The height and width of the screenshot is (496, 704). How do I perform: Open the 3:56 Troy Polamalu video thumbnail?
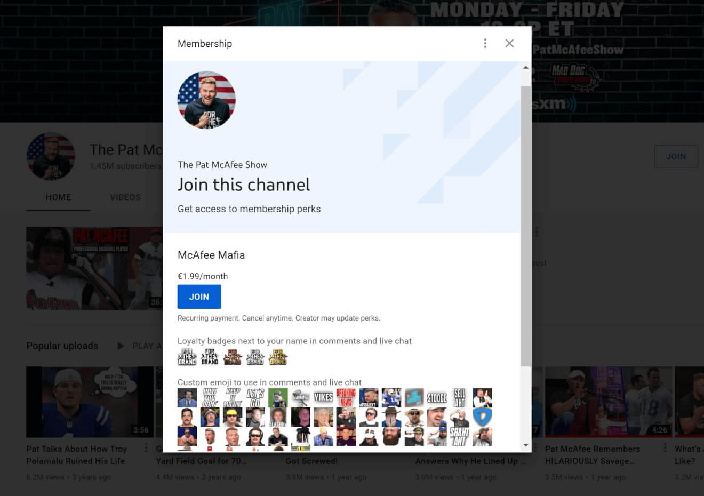(90, 402)
